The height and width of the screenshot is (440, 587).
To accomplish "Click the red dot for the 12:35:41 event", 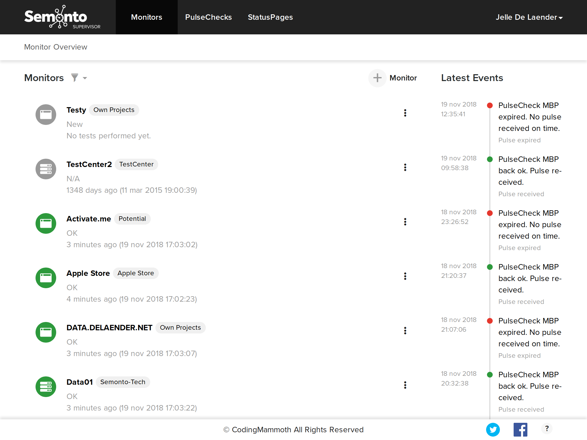I will pos(490,105).
